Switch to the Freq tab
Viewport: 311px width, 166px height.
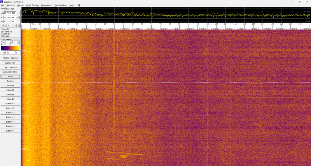pos(3,9)
